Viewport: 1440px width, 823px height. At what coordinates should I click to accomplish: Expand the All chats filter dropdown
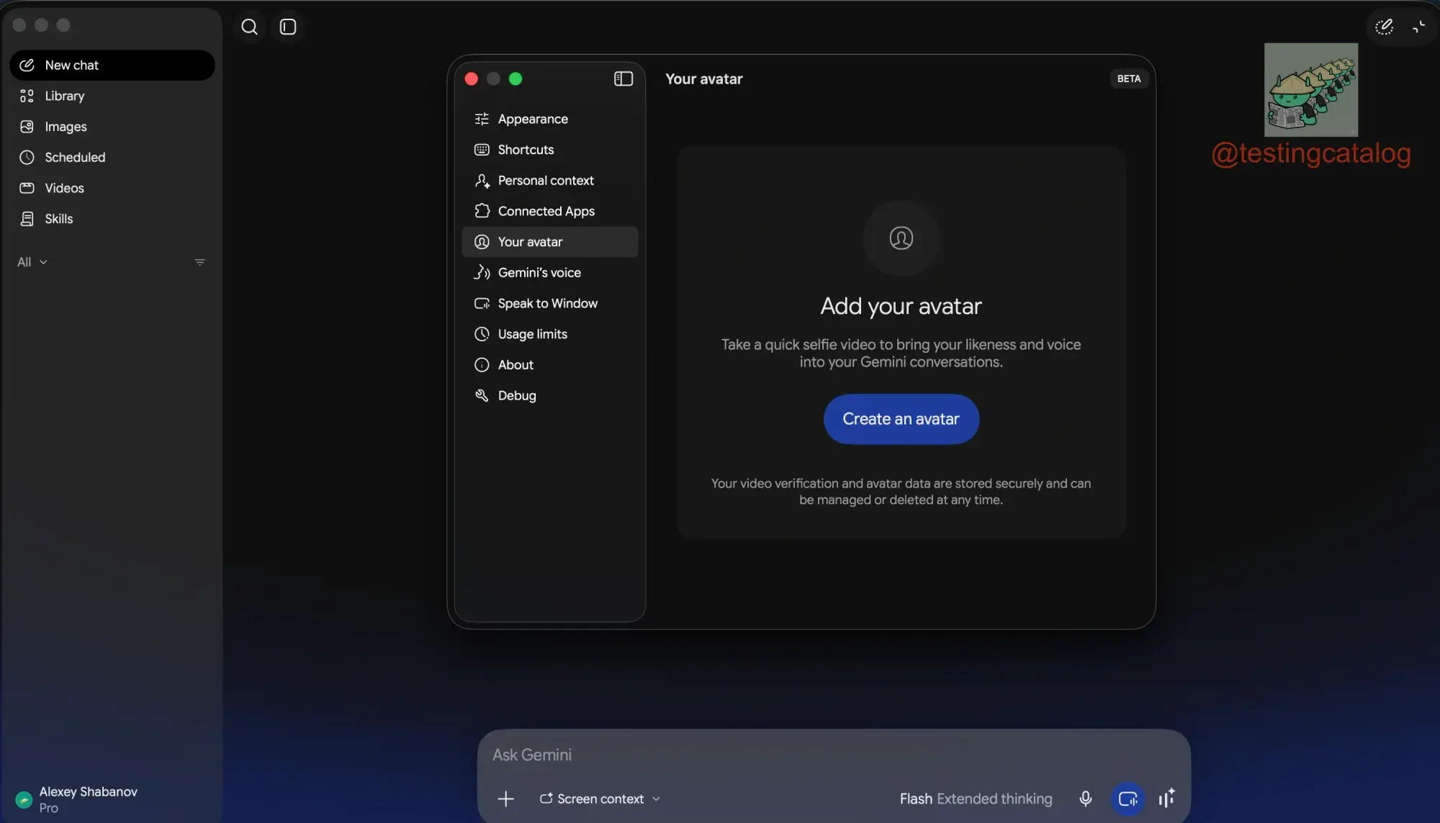[32, 262]
